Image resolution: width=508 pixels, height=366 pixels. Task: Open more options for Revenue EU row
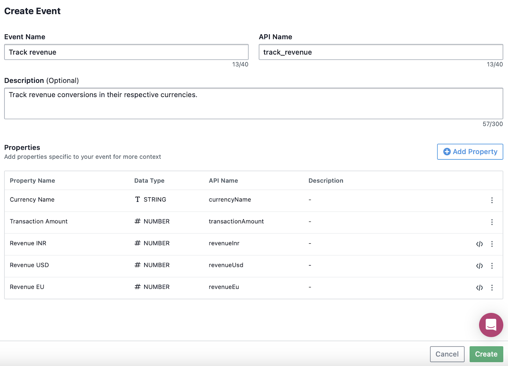pos(492,288)
